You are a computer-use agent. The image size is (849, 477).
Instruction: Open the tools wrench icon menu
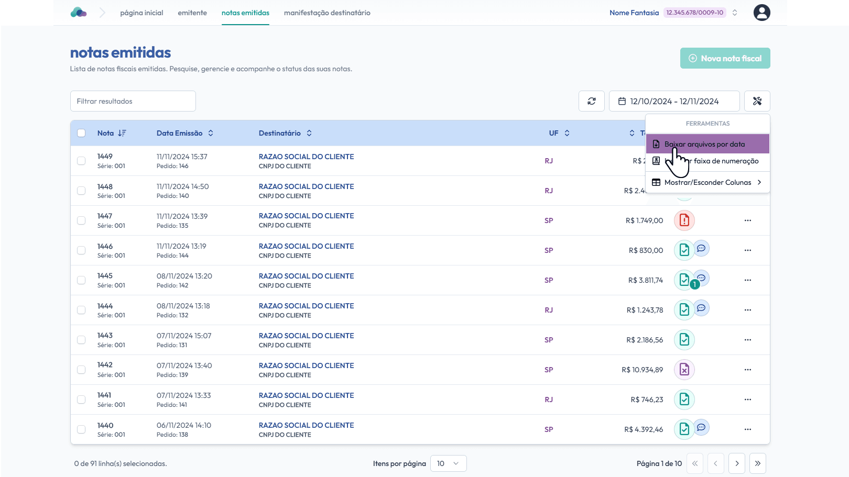tap(757, 101)
